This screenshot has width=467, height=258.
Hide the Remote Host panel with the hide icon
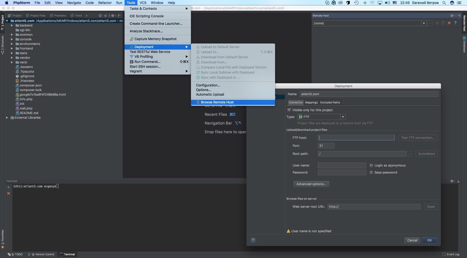point(459,16)
